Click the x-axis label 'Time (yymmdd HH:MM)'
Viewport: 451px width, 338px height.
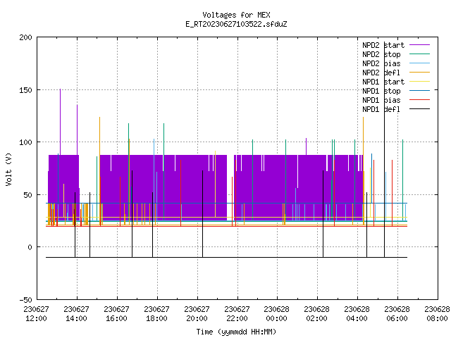tap(236, 332)
